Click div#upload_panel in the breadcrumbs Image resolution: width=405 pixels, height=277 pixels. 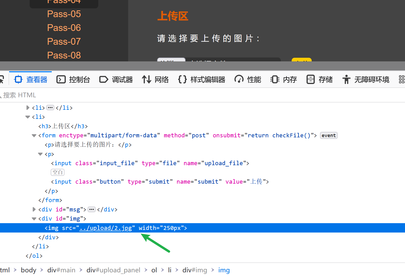113,270
